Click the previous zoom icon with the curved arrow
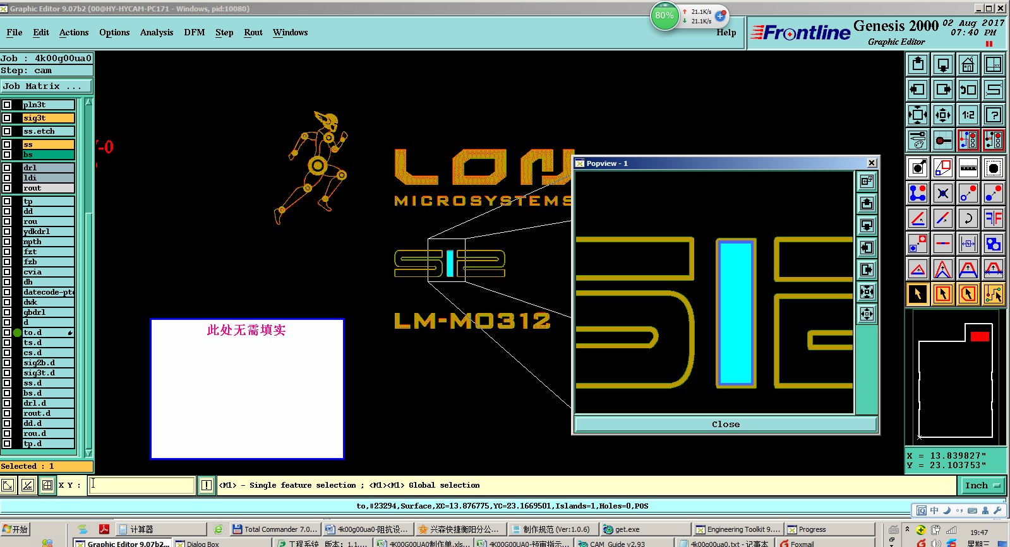Screen dimensions: 1010x547 pyautogui.click(x=968, y=90)
